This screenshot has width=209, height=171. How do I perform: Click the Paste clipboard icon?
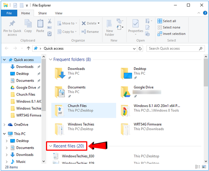point(40,23)
